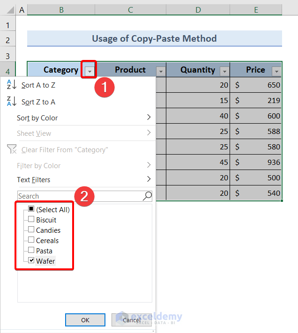The width and height of the screenshot is (298, 333).
Task: Select the Pasta checkbox
Action: [x=31, y=251]
